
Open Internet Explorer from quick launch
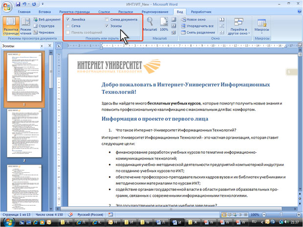(x=36, y=223)
